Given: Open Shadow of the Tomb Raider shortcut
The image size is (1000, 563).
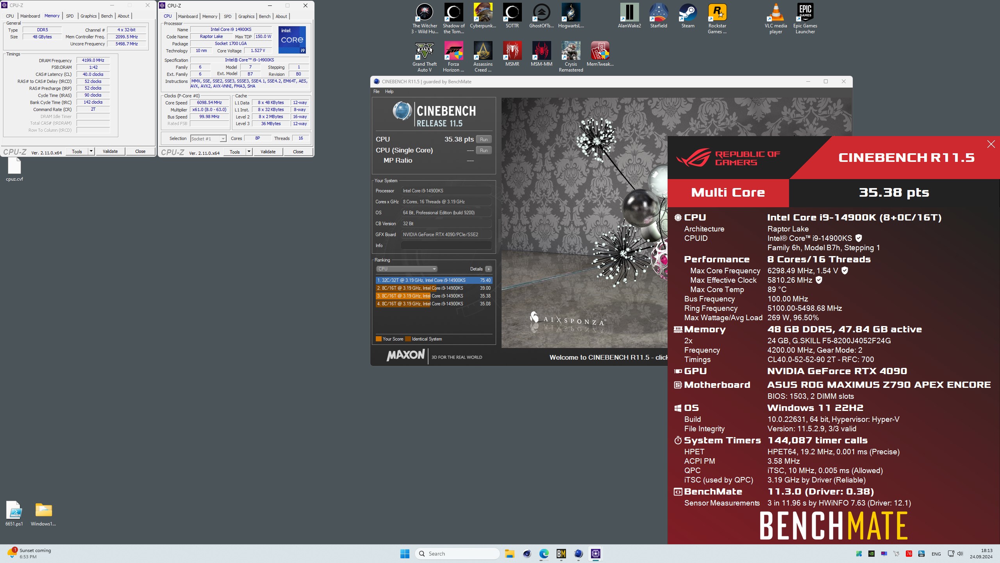Looking at the screenshot, I should click(454, 18).
